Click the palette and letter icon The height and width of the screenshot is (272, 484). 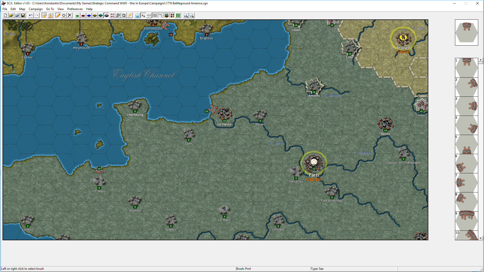click(118, 16)
